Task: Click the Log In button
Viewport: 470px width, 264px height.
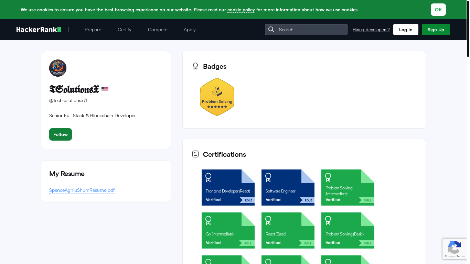Action: point(406,30)
